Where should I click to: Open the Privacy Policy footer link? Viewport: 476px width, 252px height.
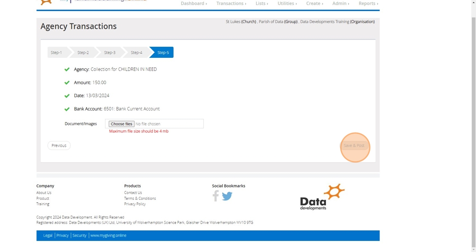point(135,204)
